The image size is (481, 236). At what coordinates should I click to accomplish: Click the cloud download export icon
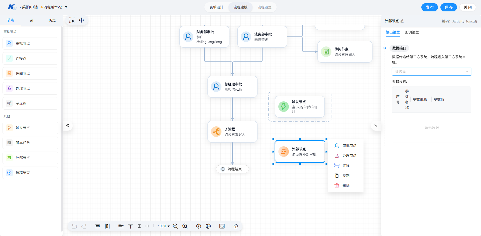coord(236,226)
